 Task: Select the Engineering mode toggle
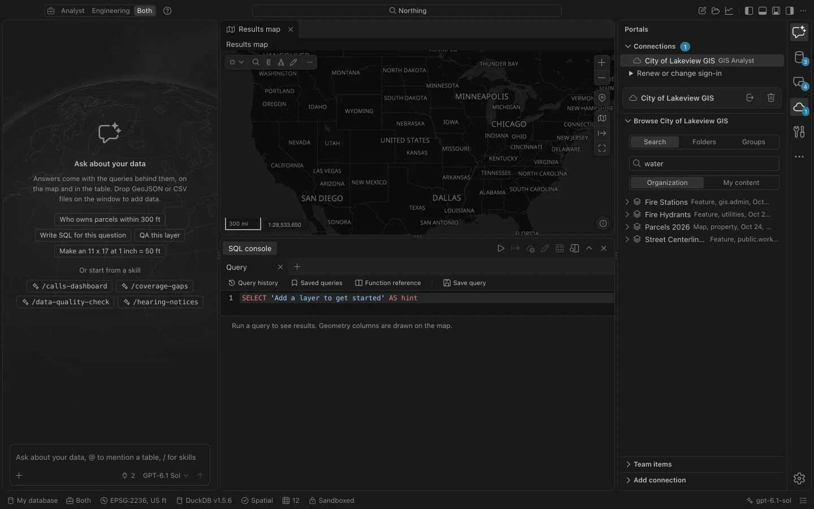pyautogui.click(x=111, y=11)
